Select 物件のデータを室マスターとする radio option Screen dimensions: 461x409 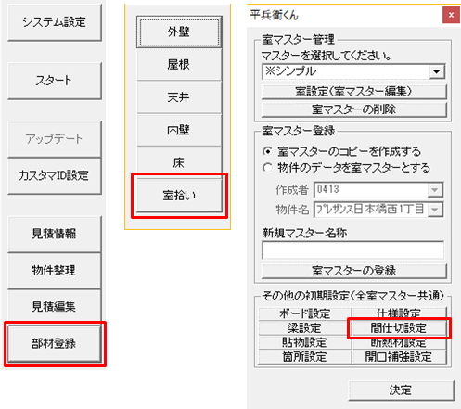(267, 168)
